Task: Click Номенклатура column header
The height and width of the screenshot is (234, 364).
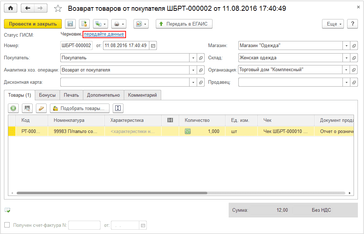Action: (76, 120)
